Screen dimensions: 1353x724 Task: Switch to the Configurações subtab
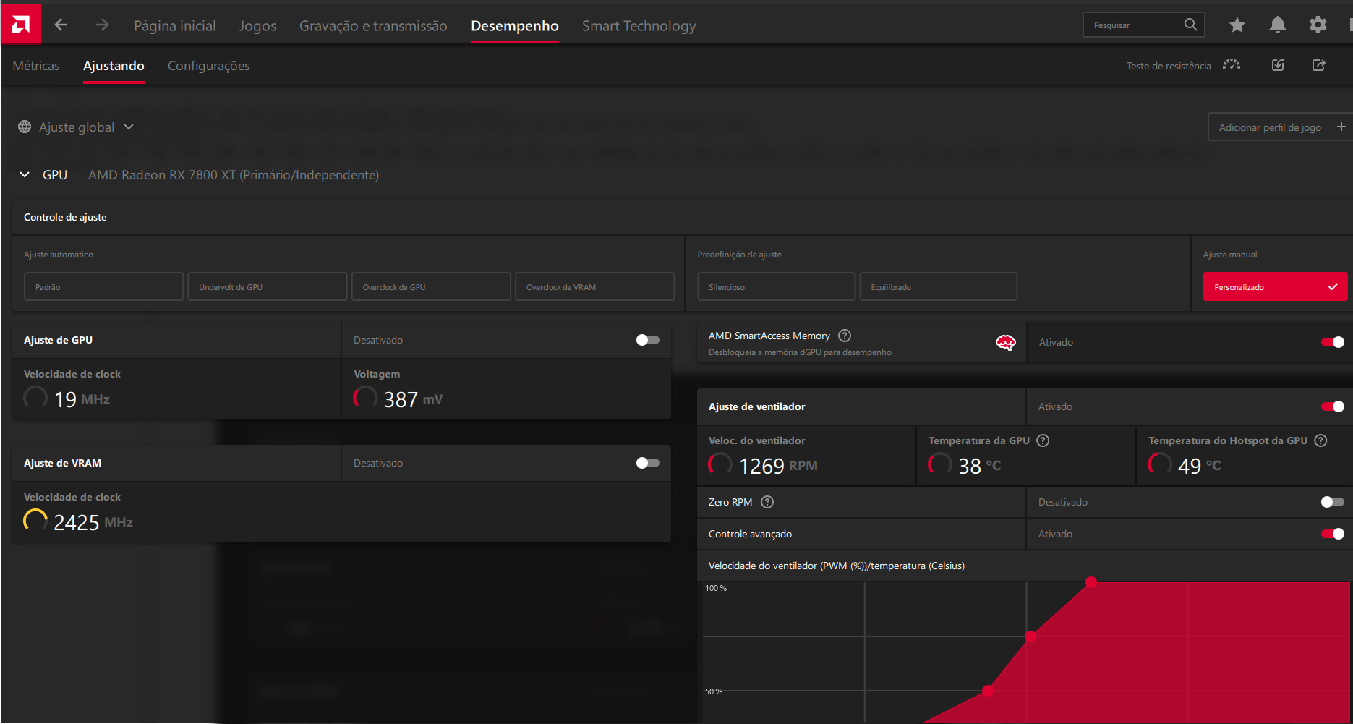click(208, 65)
